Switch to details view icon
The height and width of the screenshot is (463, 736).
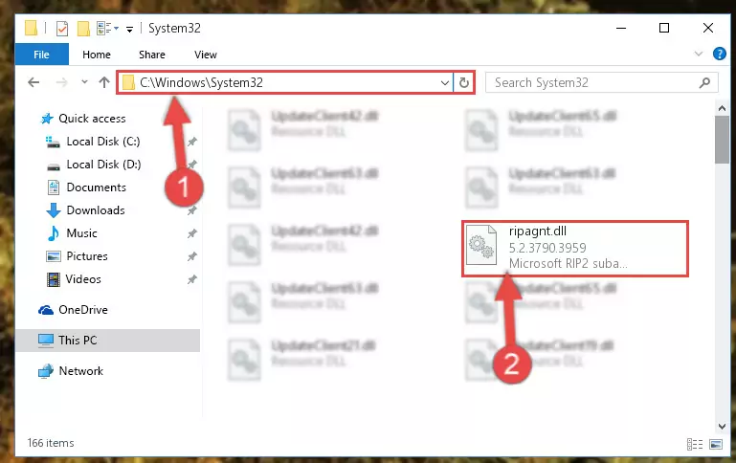pos(694,444)
